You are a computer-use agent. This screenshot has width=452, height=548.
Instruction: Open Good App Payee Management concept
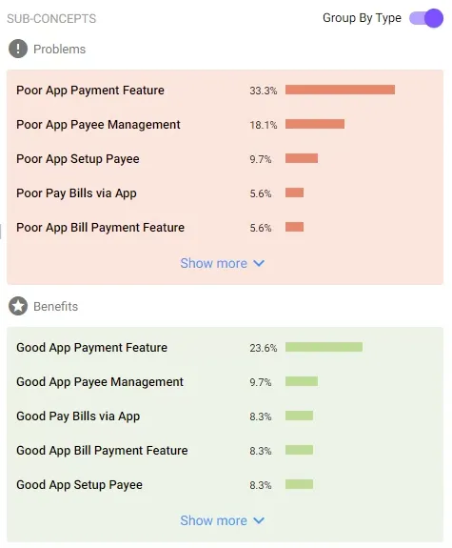point(100,381)
